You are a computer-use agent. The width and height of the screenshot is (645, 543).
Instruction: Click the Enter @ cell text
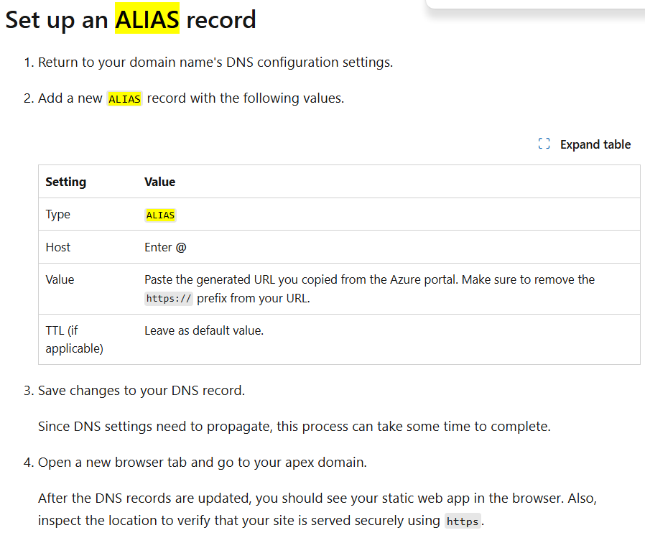tap(165, 247)
